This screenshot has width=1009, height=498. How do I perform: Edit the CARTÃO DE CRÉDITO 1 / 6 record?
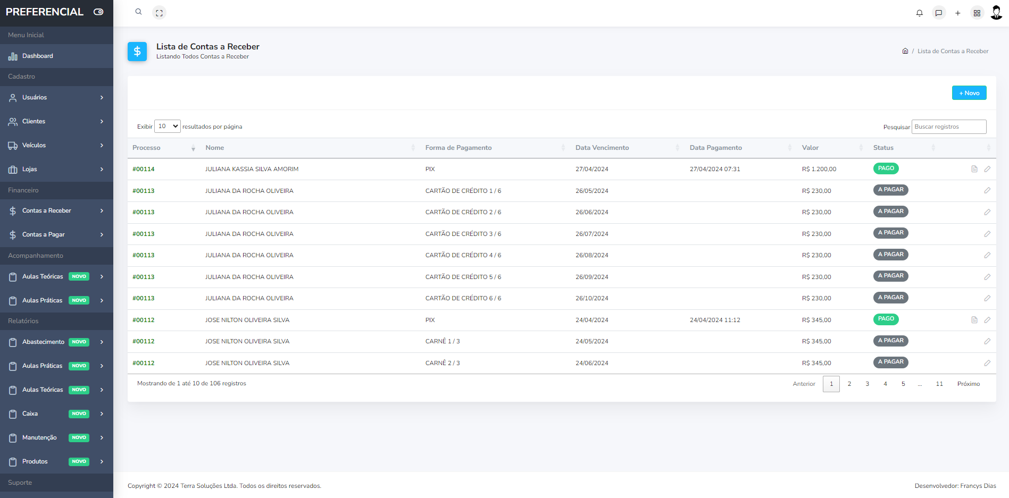pyautogui.click(x=987, y=190)
